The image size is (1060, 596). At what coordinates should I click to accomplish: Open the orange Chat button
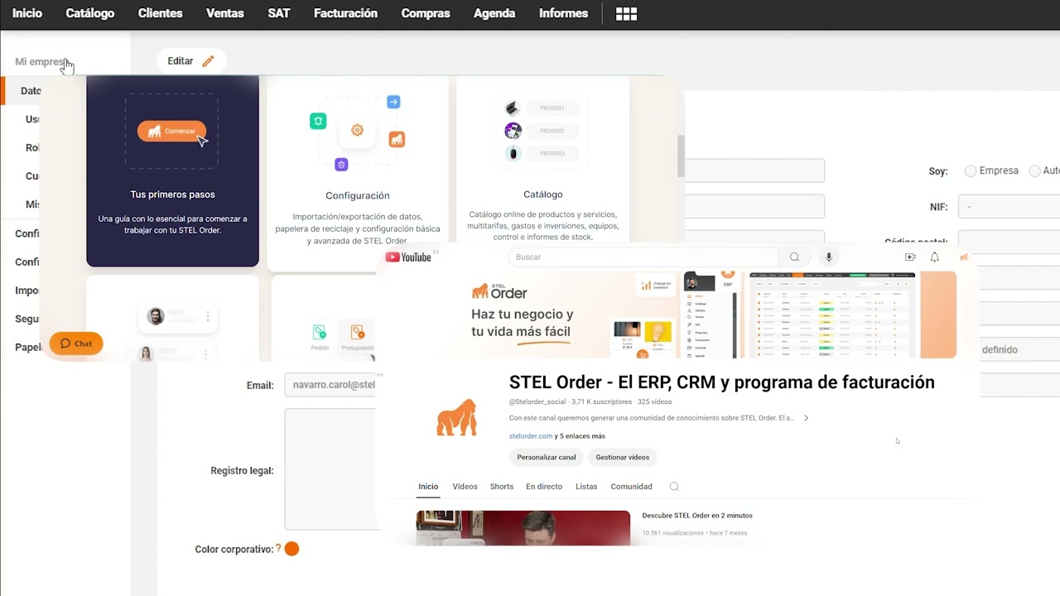(x=76, y=344)
